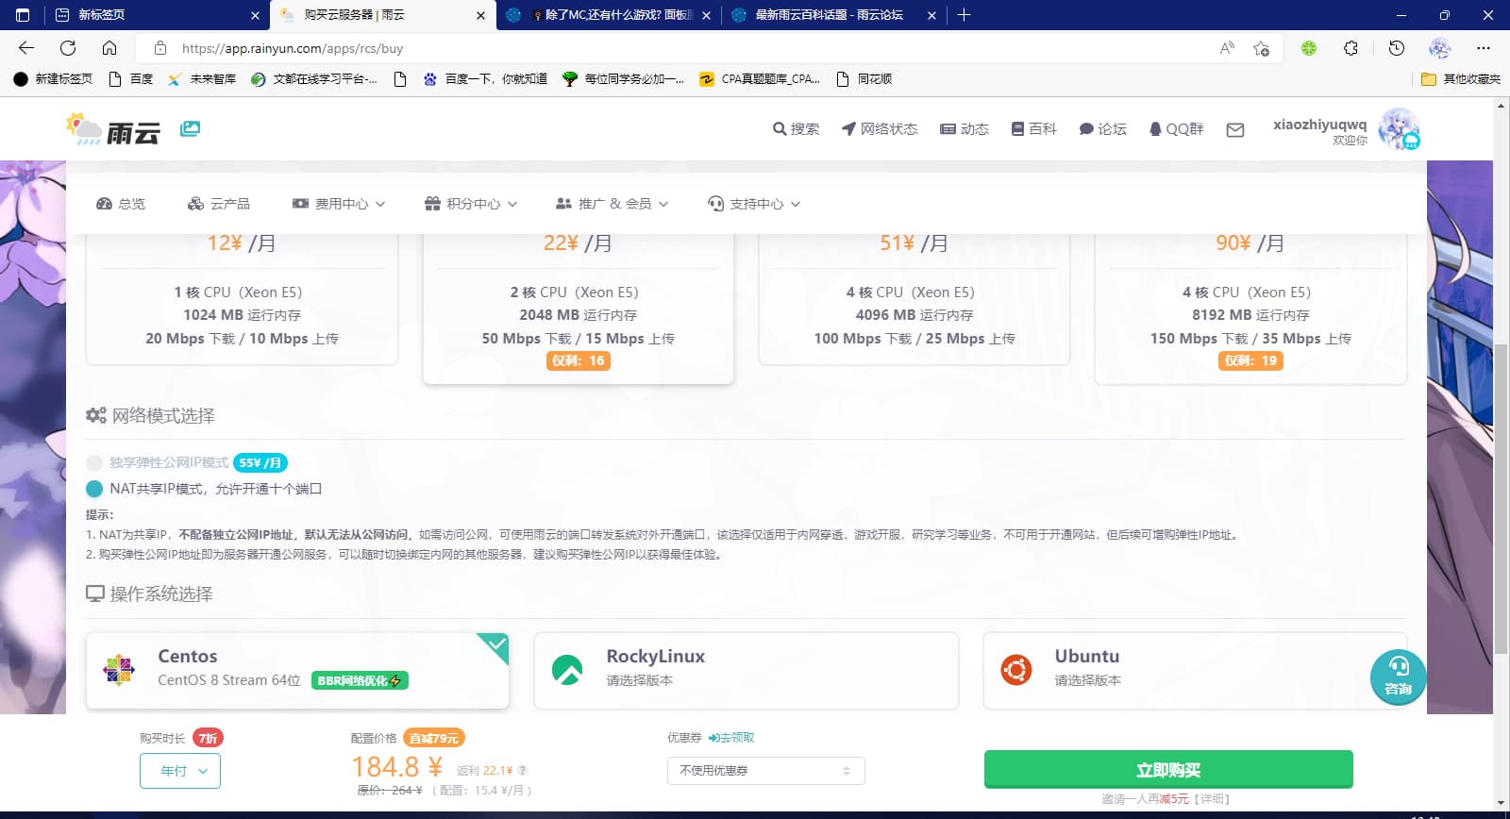Click the 详细 invitation details link
The width and height of the screenshot is (1510, 819).
point(1214,799)
